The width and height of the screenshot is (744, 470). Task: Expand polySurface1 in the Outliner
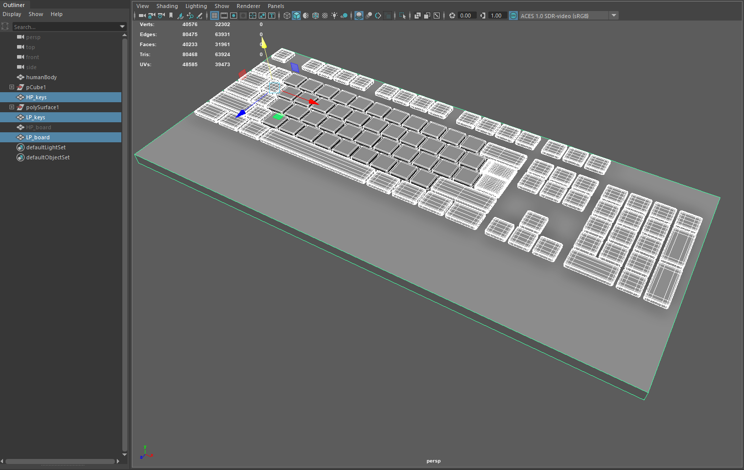pos(11,107)
